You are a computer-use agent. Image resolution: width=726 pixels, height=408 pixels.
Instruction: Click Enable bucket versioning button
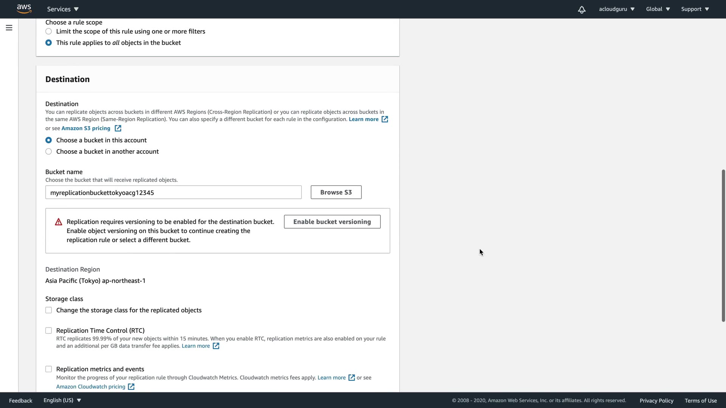click(x=332, y=222)
